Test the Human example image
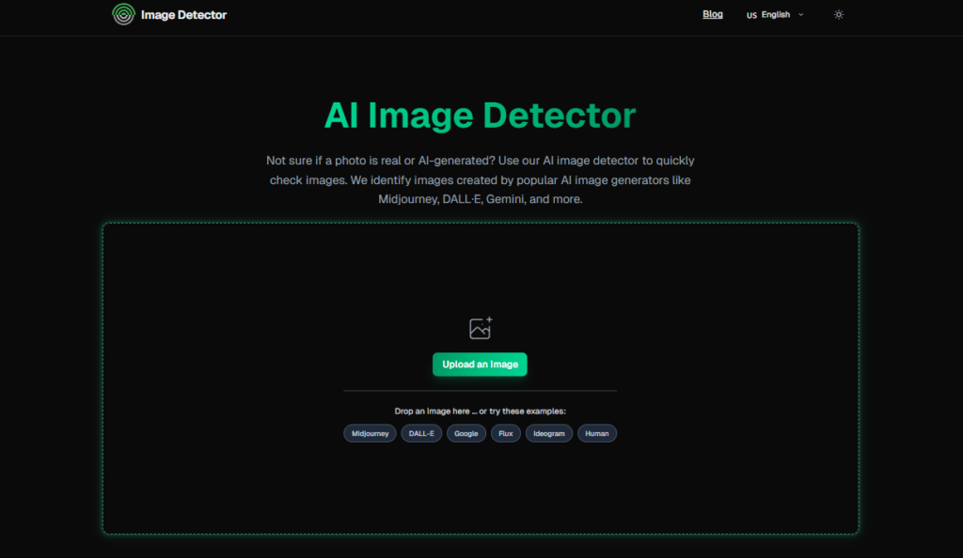963x558 pixels. point(597,433)
